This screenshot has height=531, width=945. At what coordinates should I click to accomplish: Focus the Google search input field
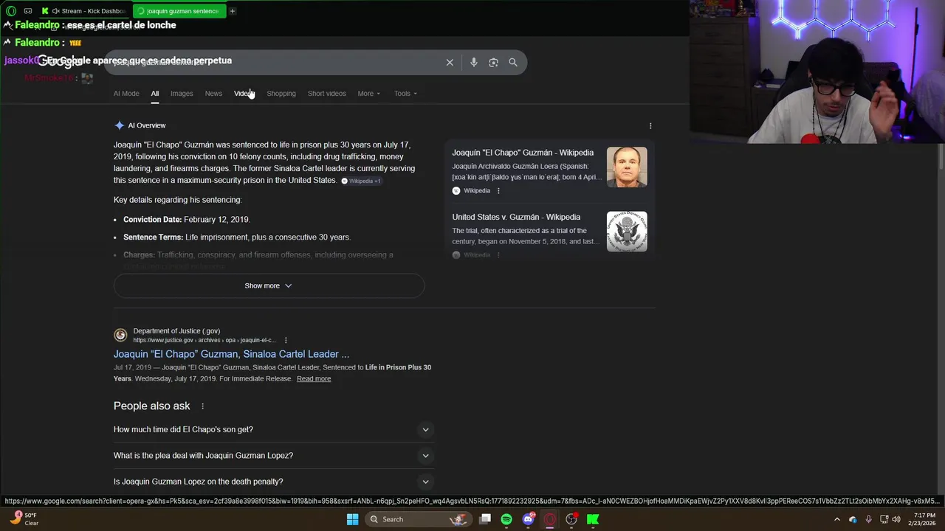tap(273, 63)
